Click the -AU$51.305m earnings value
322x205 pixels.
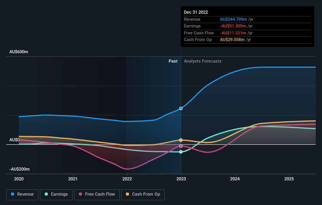pyautogui.click(x=233, y=26)
